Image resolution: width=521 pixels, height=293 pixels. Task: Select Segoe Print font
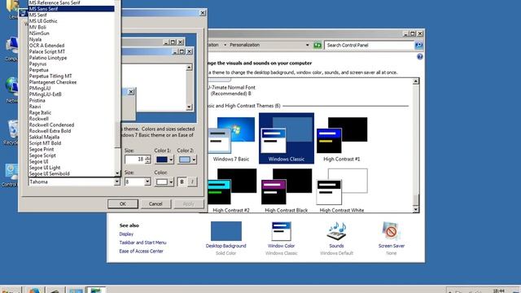click(42, 149)
